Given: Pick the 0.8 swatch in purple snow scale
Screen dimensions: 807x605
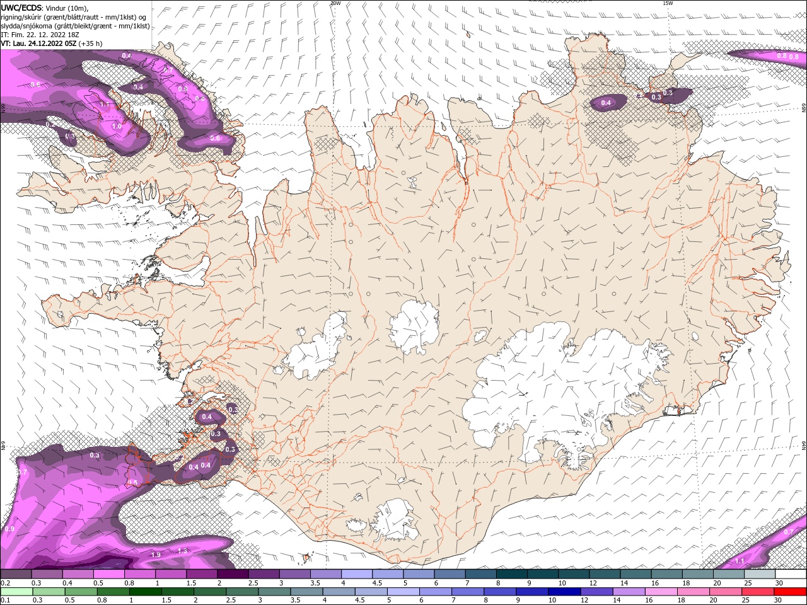Looking at the screenshot, I should (139, 574).
